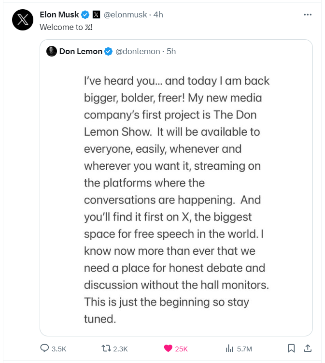
Task: Open the @donlemon handle in quoted post
Action: 138,51
